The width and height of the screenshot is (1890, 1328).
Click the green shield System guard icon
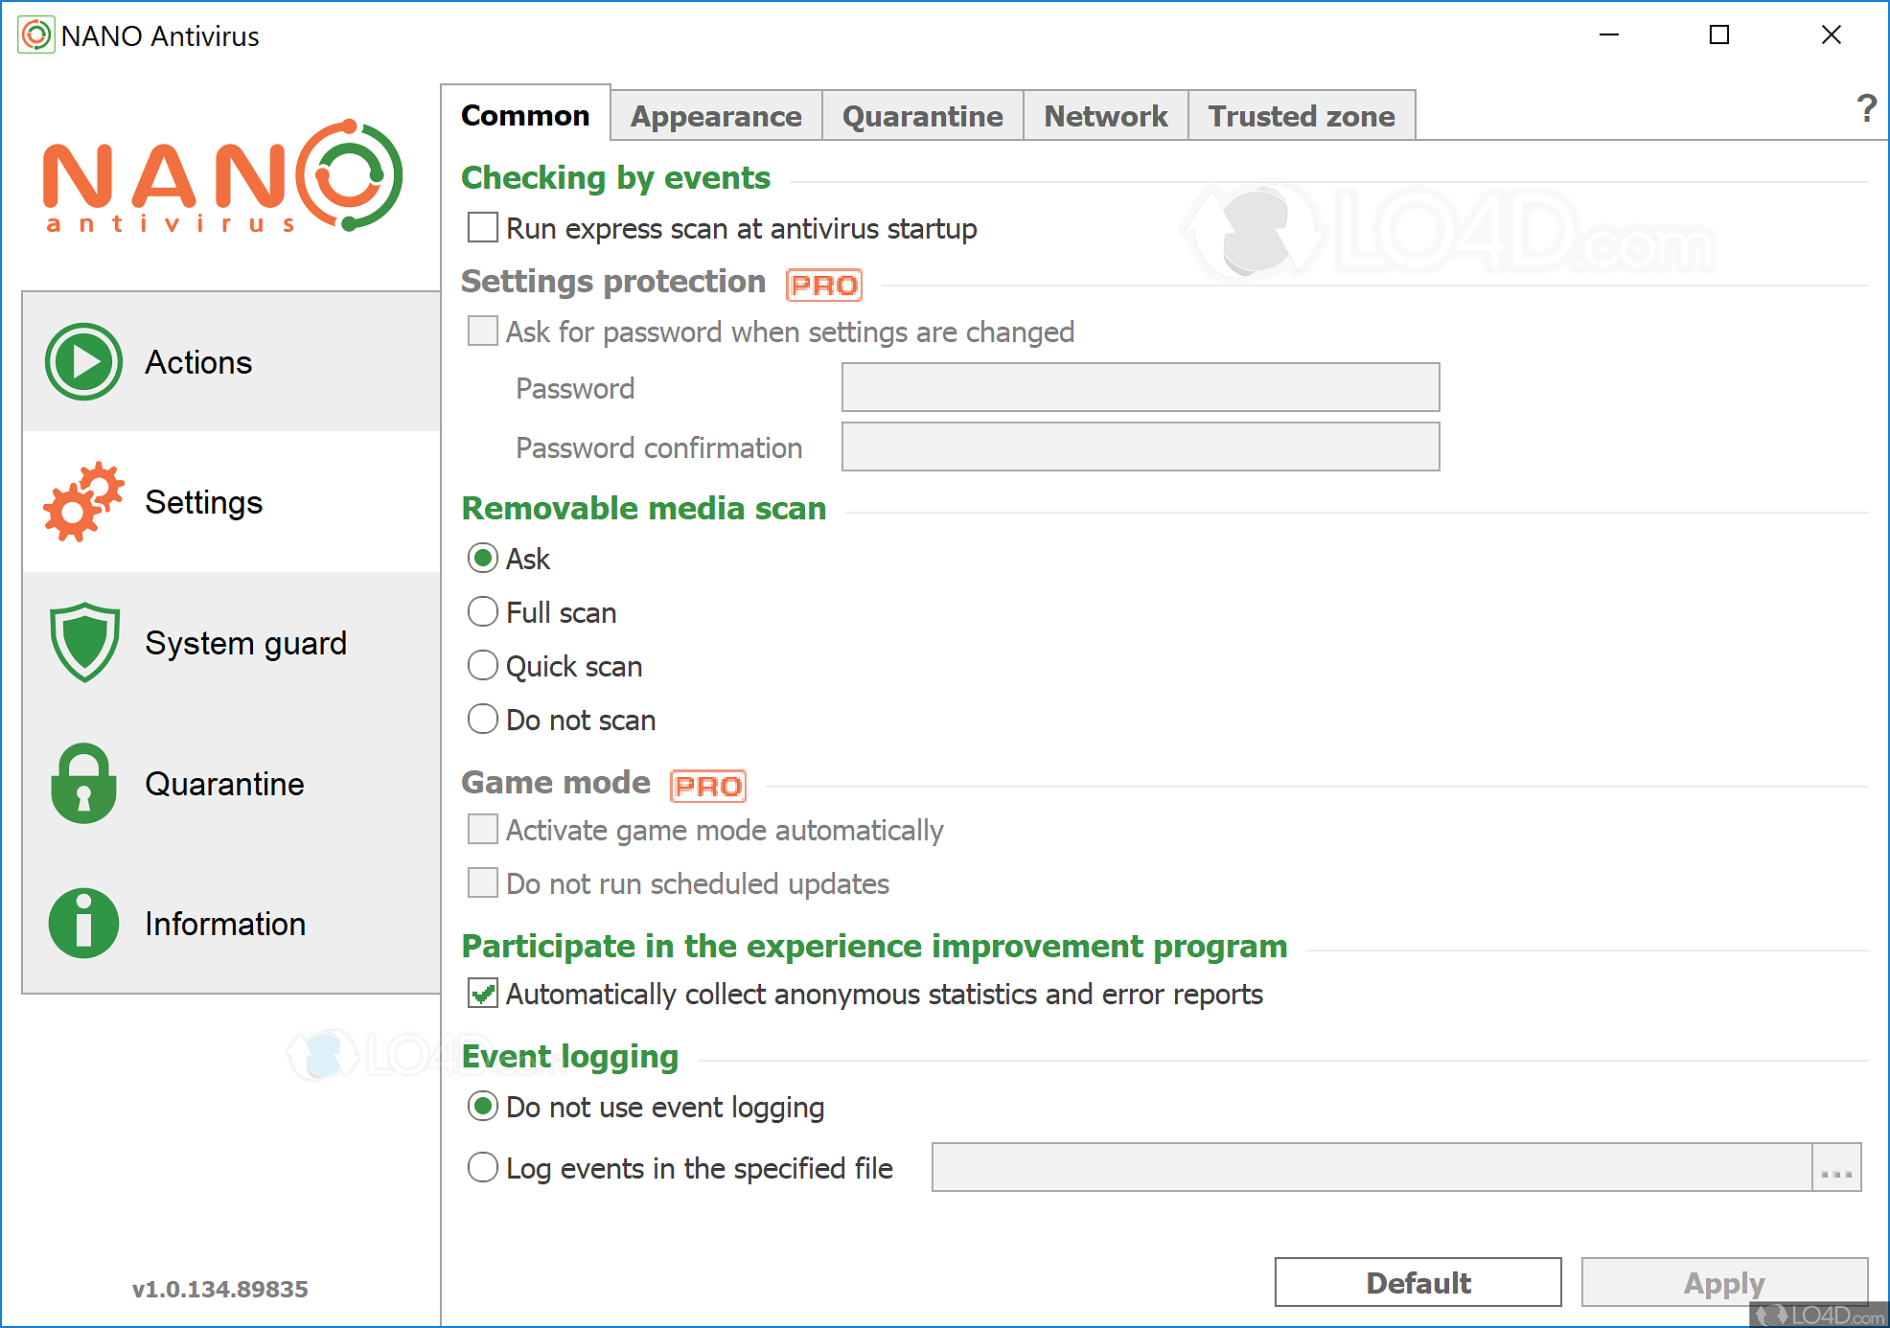[84, 642]
